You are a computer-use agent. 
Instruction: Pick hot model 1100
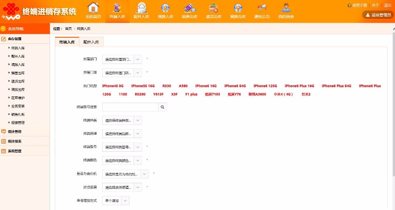click(123, 94)
